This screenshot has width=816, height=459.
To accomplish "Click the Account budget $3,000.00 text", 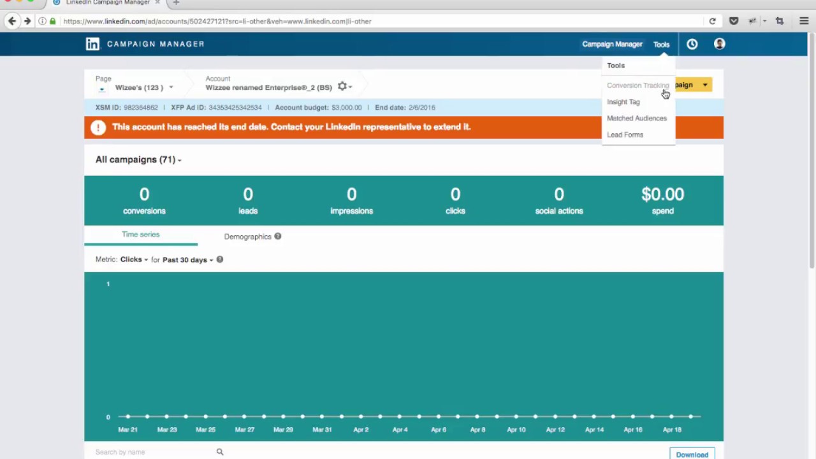I will pos(318,108).
